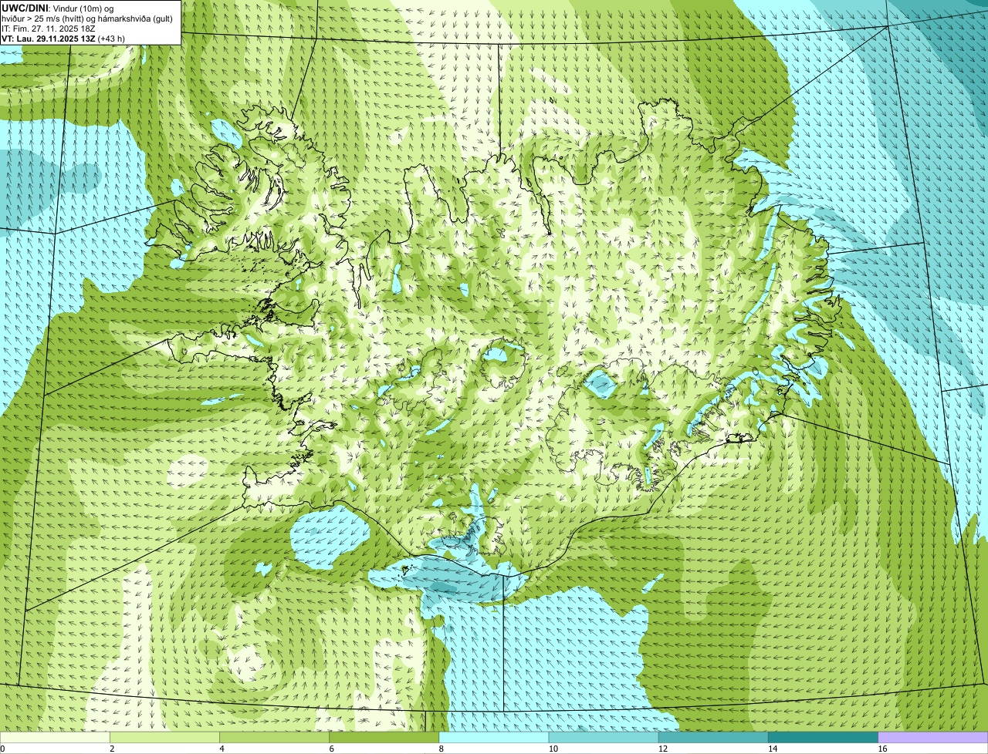Select the 4–6 m/s legend color segment
This screenshot has height=754, width=988.
pos(275,737)
